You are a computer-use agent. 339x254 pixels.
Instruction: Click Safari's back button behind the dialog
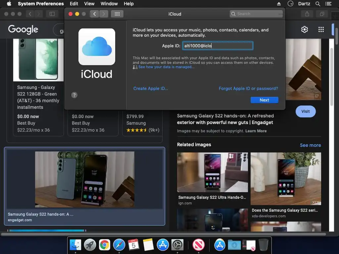pos(30,14)
